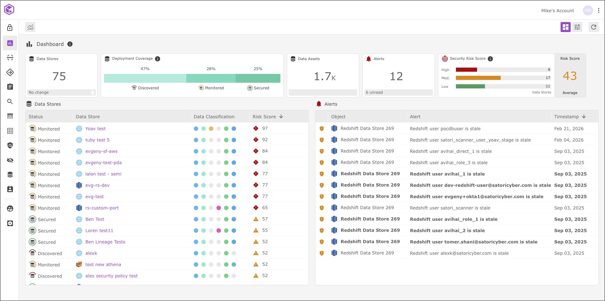This screenshot has width=605, height=301.
Task: Open the 6 unread alerts bar
Action: point(399,92)
